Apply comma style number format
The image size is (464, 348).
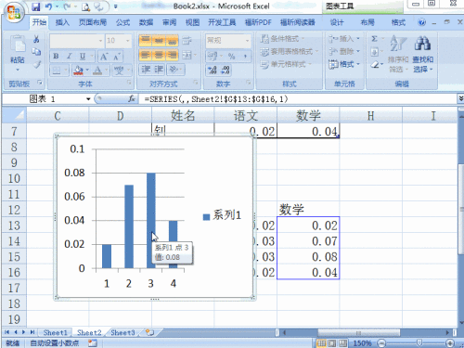pos(245,56)
